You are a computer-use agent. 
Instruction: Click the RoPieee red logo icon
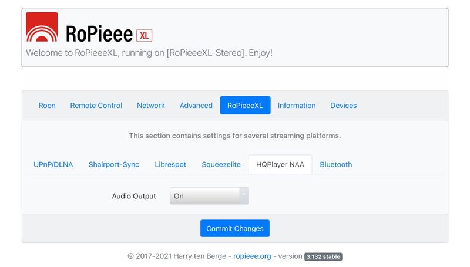pos(42,28)
